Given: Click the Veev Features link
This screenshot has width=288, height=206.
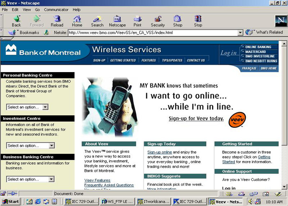Looking at the screenshot, I should (98, 180).
